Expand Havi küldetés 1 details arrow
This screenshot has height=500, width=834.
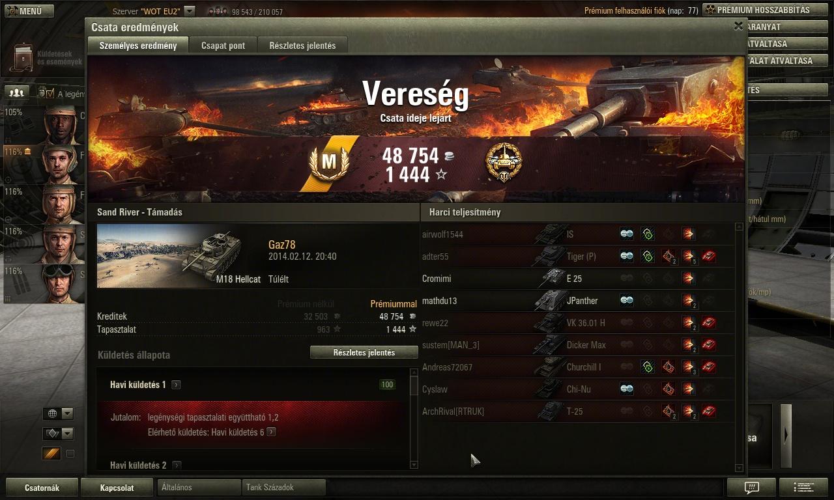[x=176, y=385]
